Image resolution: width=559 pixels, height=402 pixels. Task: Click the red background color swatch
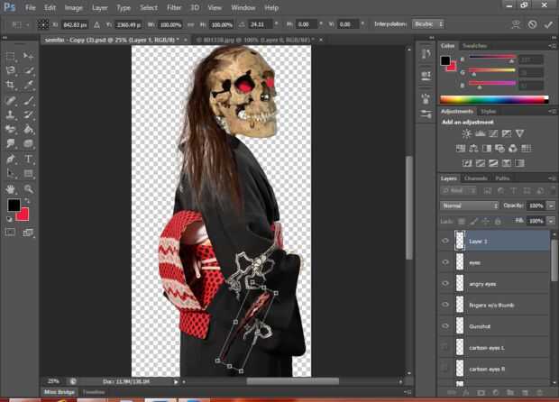click(x=24, y=216)
